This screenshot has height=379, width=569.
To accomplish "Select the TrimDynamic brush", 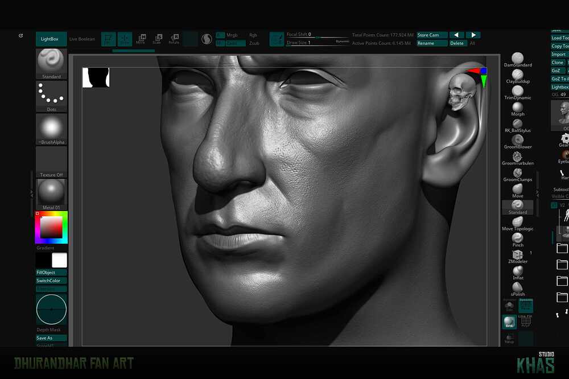I will click(x=518, y=93).
